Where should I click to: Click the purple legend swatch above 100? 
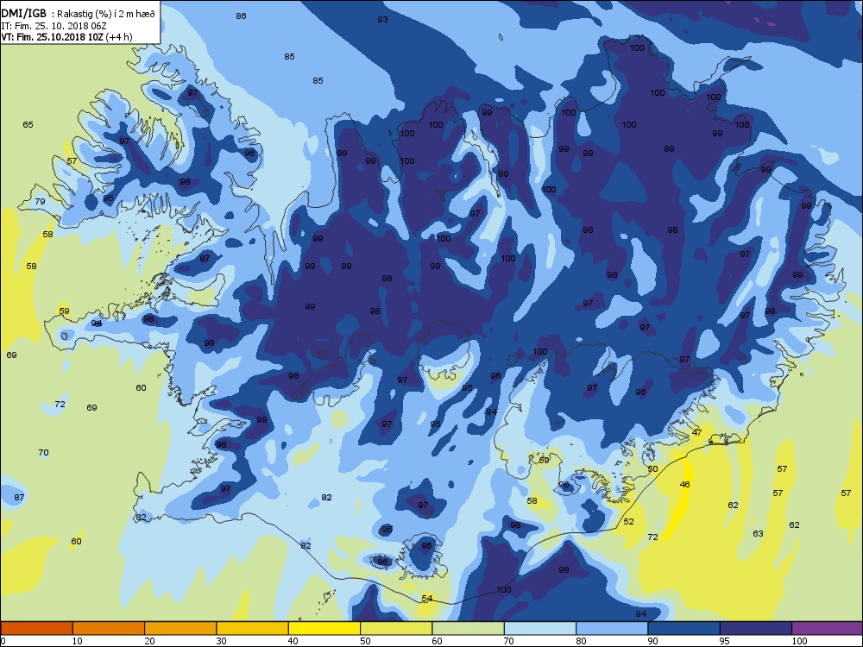pos(828,628)
